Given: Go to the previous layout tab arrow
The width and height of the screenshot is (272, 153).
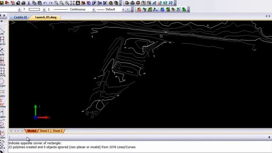Looking at the screenshot, I should click(14, 131).
